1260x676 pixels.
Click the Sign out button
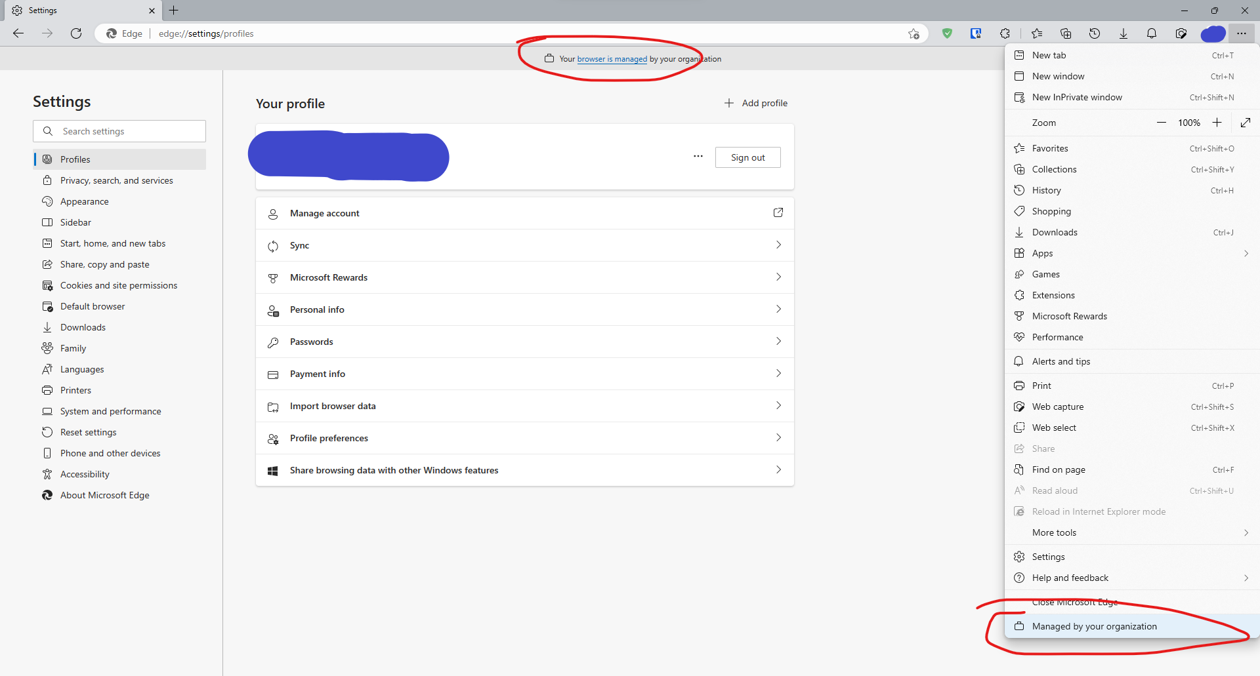coord(747,157)
